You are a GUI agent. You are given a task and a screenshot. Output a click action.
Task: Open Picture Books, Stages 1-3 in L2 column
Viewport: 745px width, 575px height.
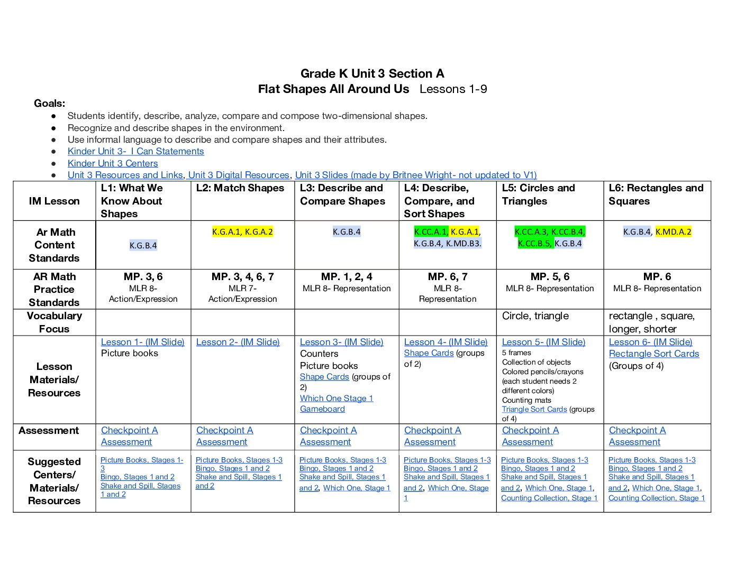coord(239,460)
